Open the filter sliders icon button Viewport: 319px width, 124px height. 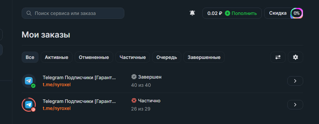coord(278,57)
